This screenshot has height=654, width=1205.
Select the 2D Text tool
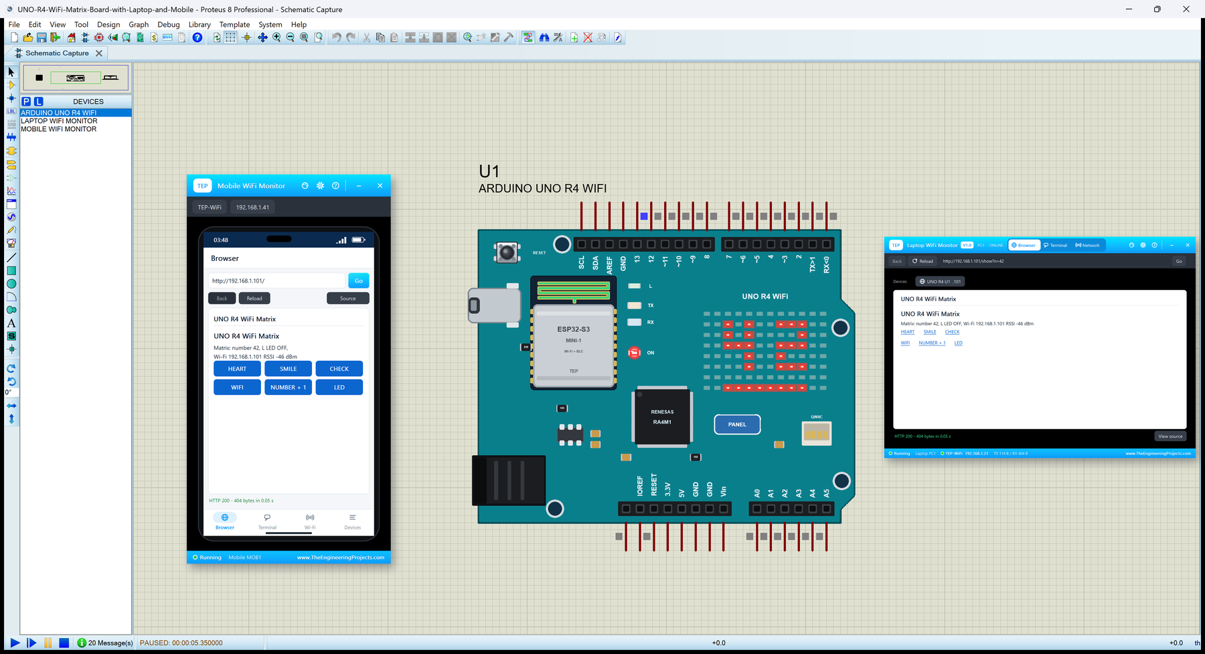11,323
